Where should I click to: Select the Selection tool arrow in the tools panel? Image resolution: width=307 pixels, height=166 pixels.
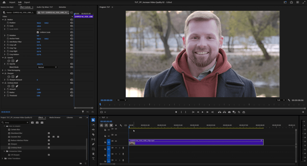pyautogui.click(x=93, y=120)
